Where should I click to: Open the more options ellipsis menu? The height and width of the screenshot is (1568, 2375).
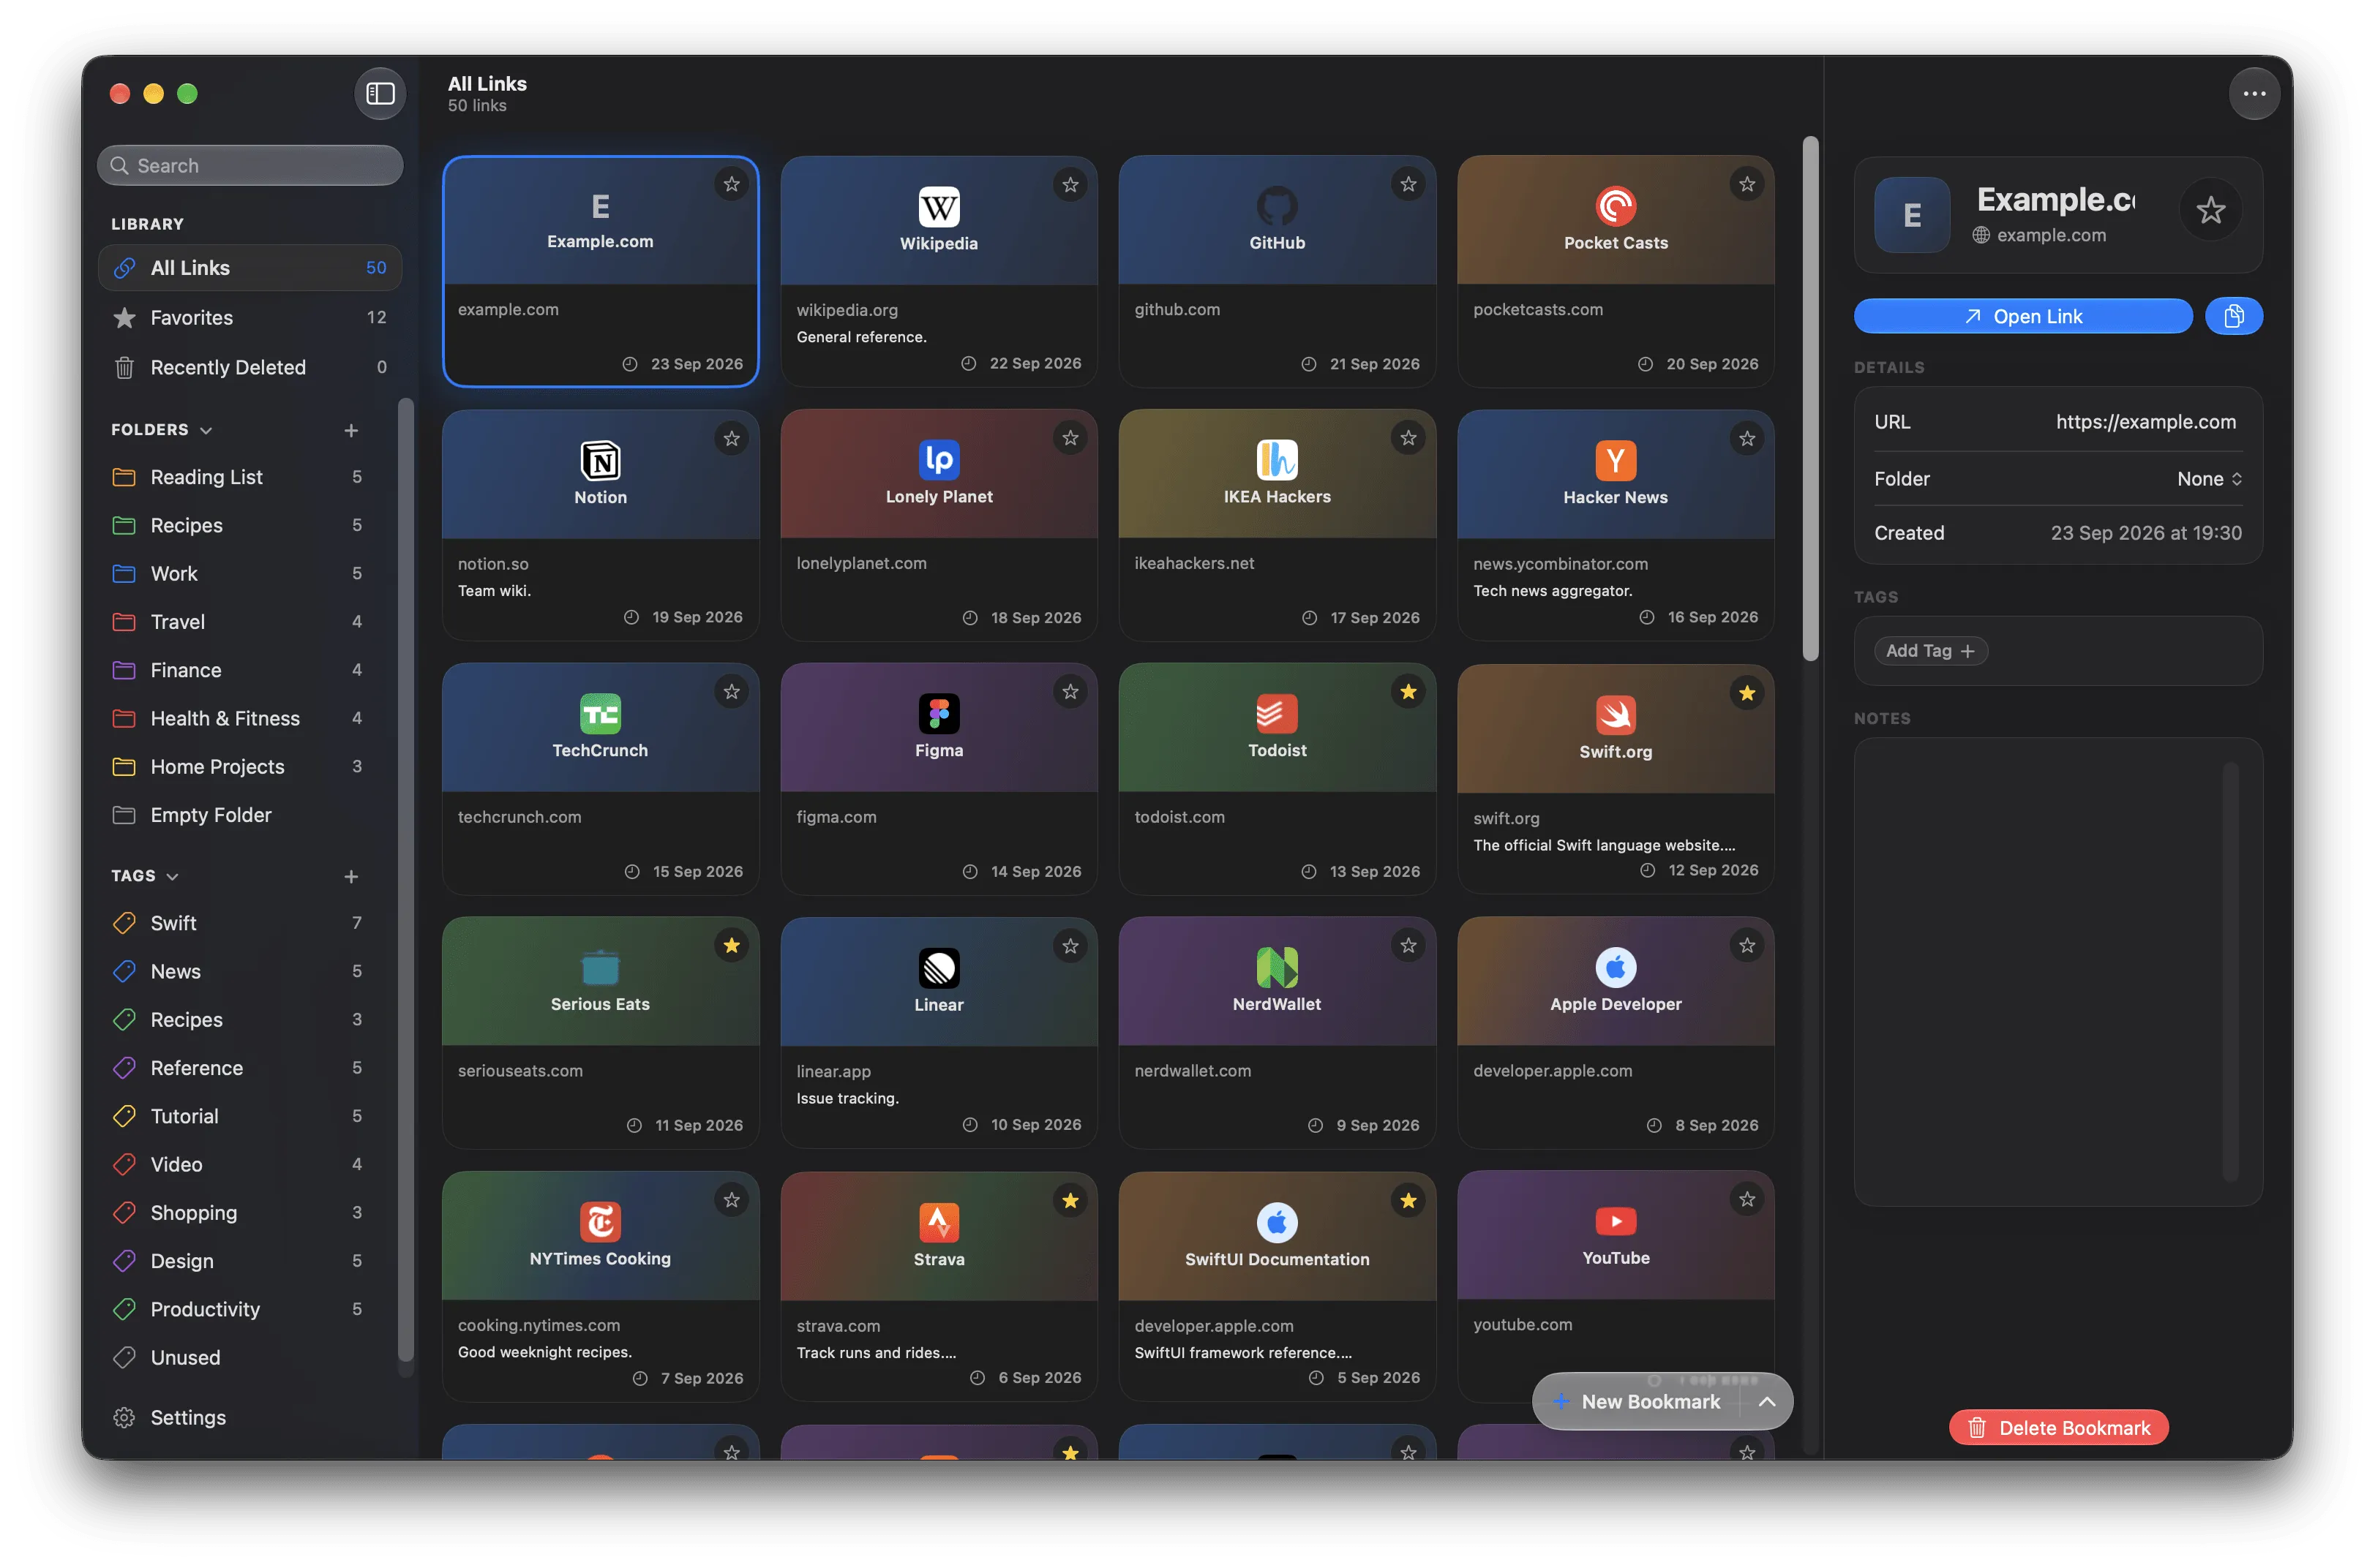pos(2254,94)
